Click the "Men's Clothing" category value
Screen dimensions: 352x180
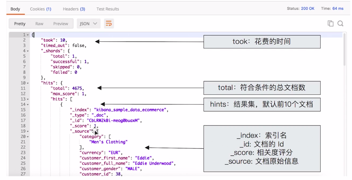coord(108,142)
